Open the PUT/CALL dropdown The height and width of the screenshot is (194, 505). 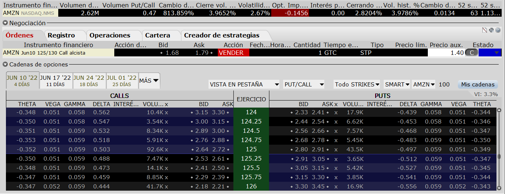tap(304, 85)
